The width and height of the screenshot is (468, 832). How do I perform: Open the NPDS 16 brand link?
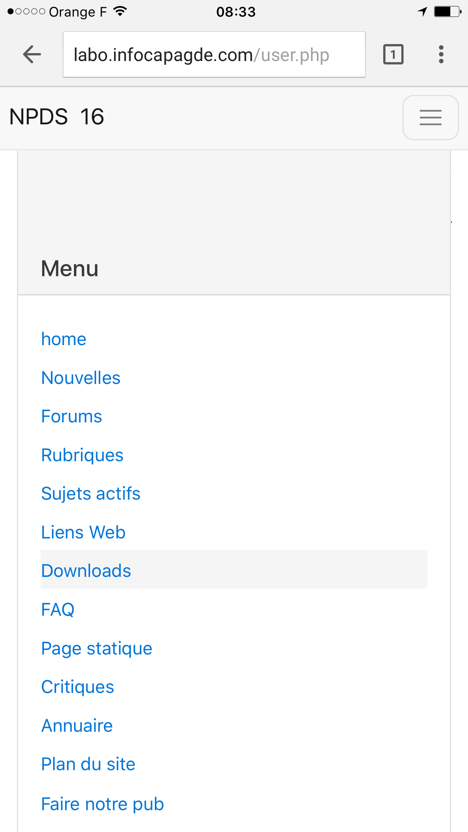pyautogui.click(x=57, y=117)
